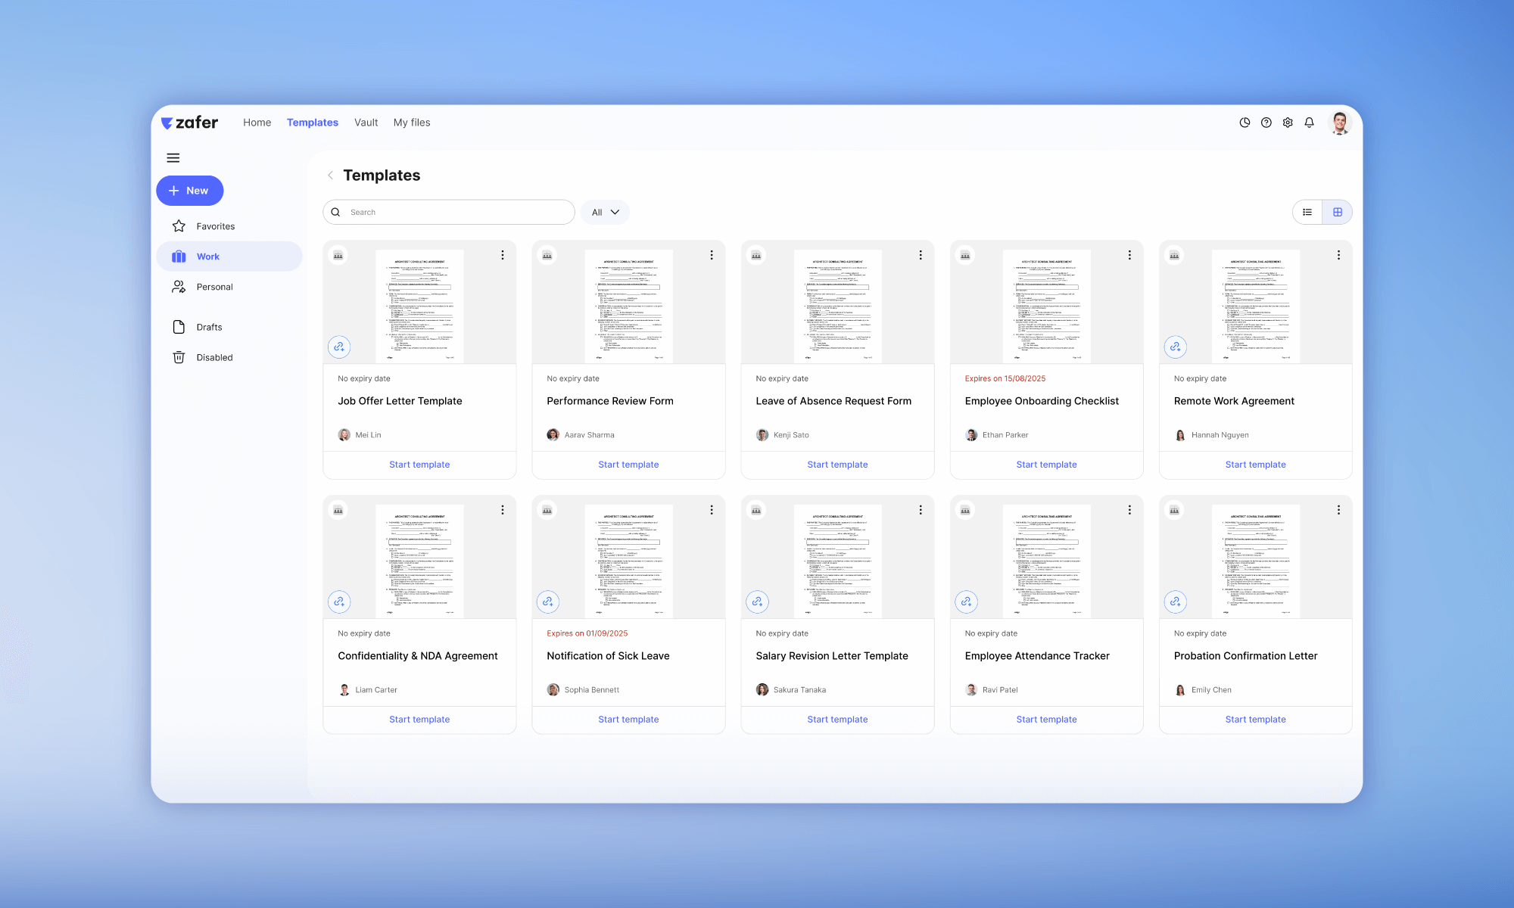Open the Employee Attendance Tracker document thumbnail

click(x=1046, y=561)
